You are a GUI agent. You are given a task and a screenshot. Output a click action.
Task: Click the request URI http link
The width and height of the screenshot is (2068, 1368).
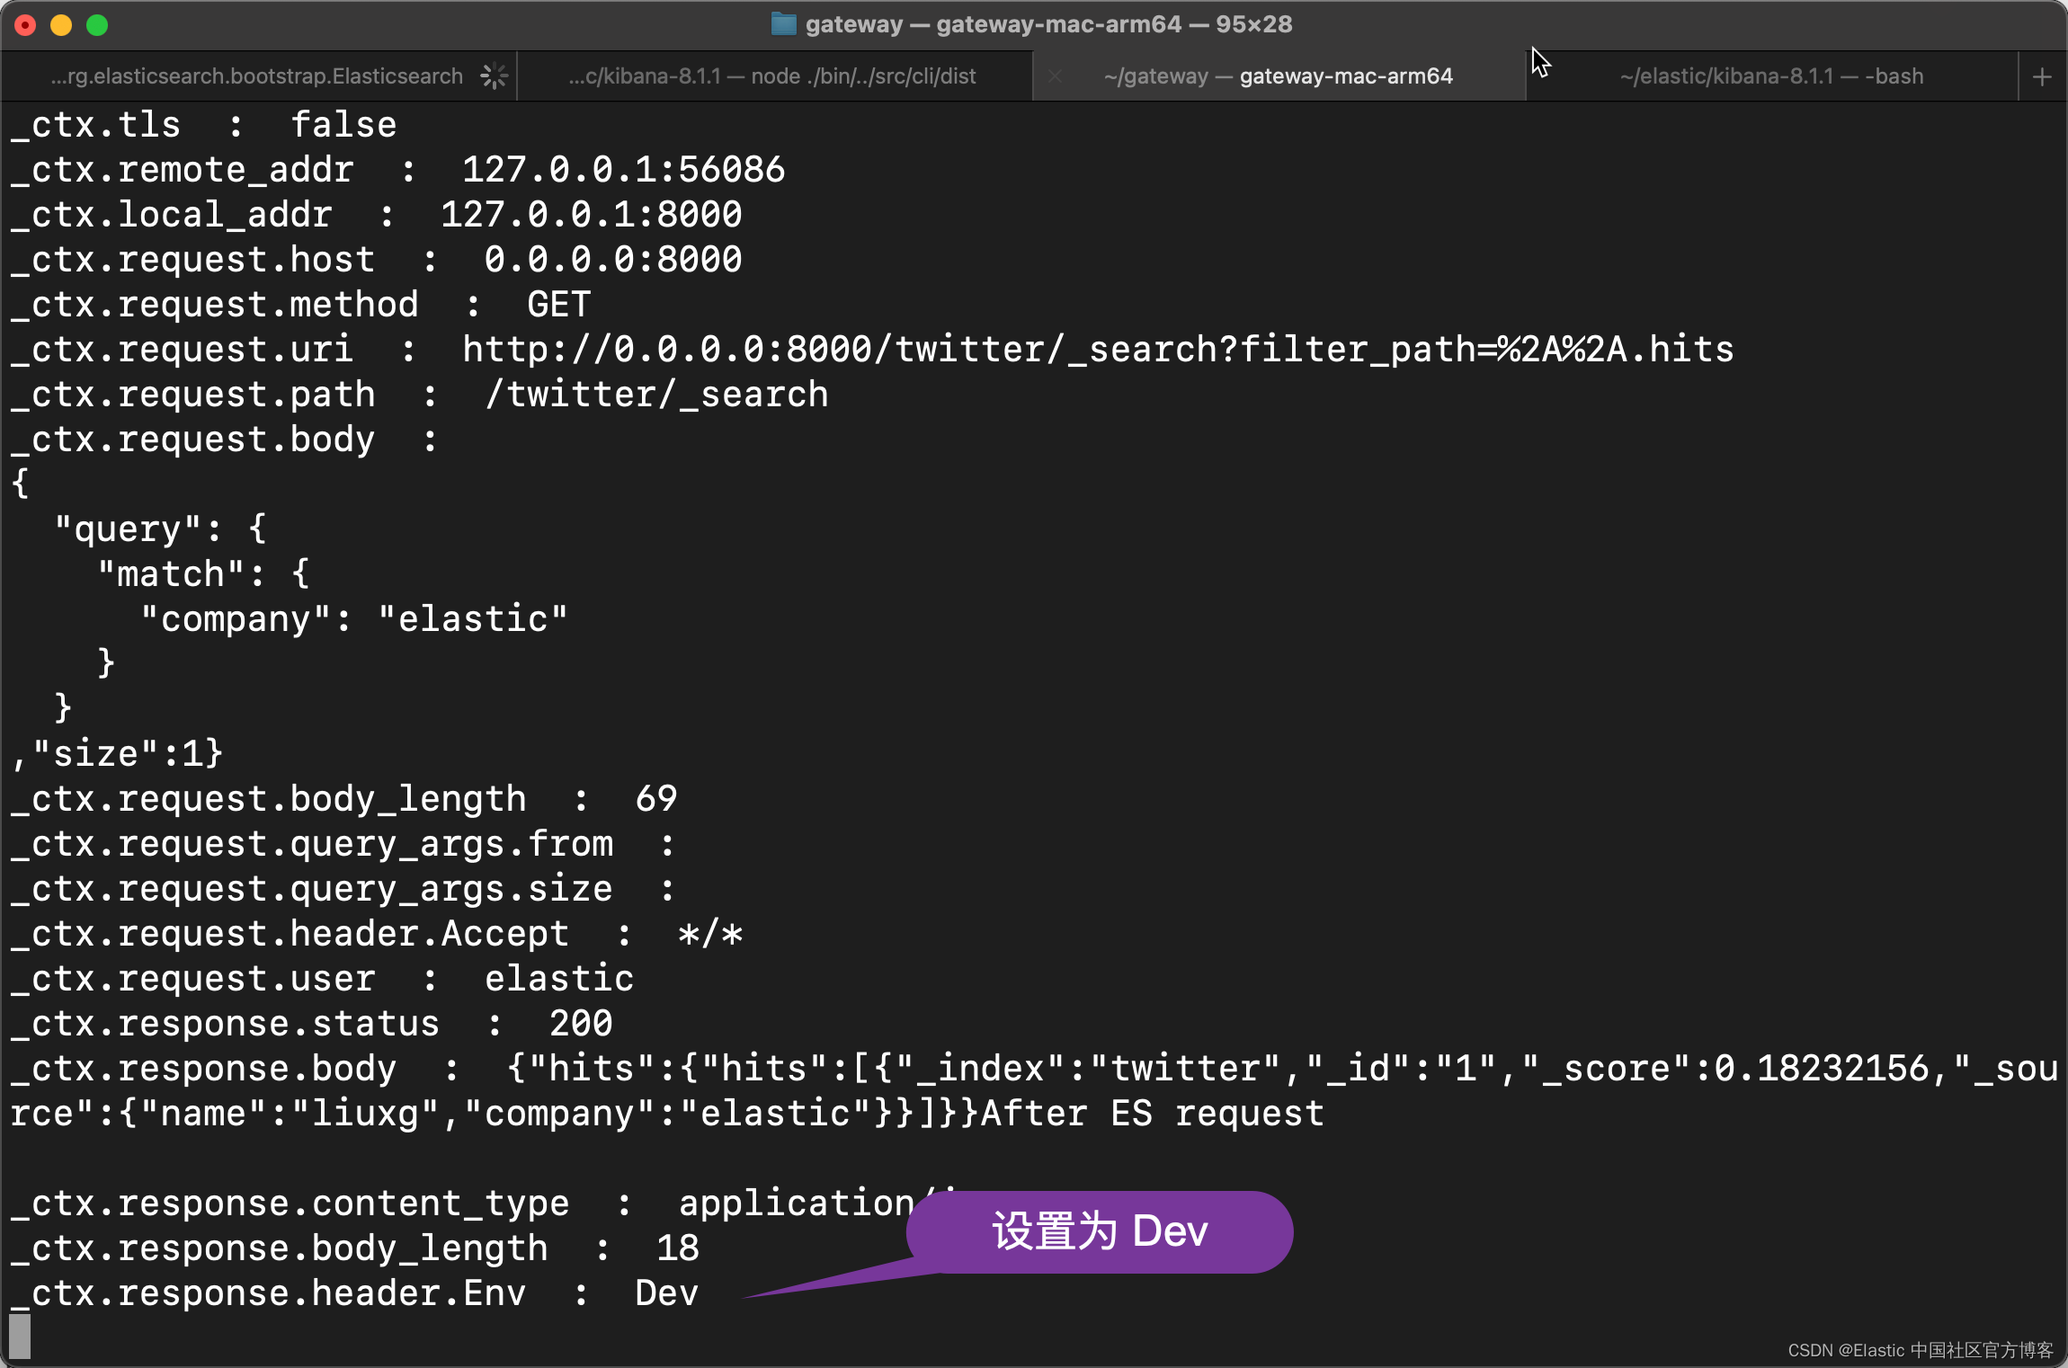pos(1097,350)
